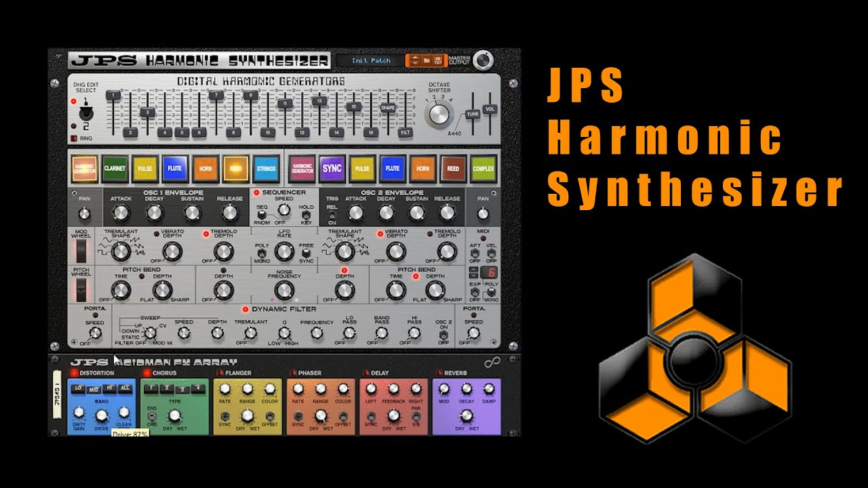Toggle the TRIG REL/ON switch
Screen dimensions: 868x488
pyautogui.click(x=332, y=214)
